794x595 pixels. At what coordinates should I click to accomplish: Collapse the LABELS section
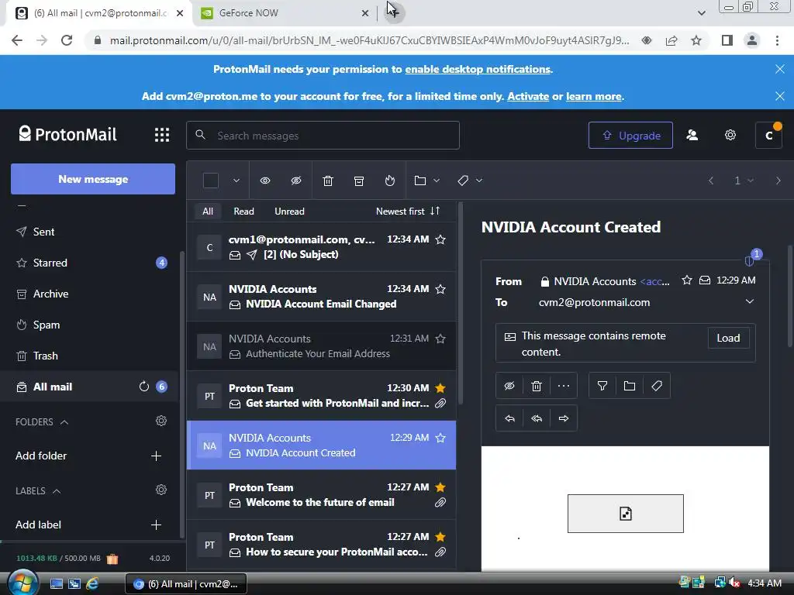coord(57,491)
